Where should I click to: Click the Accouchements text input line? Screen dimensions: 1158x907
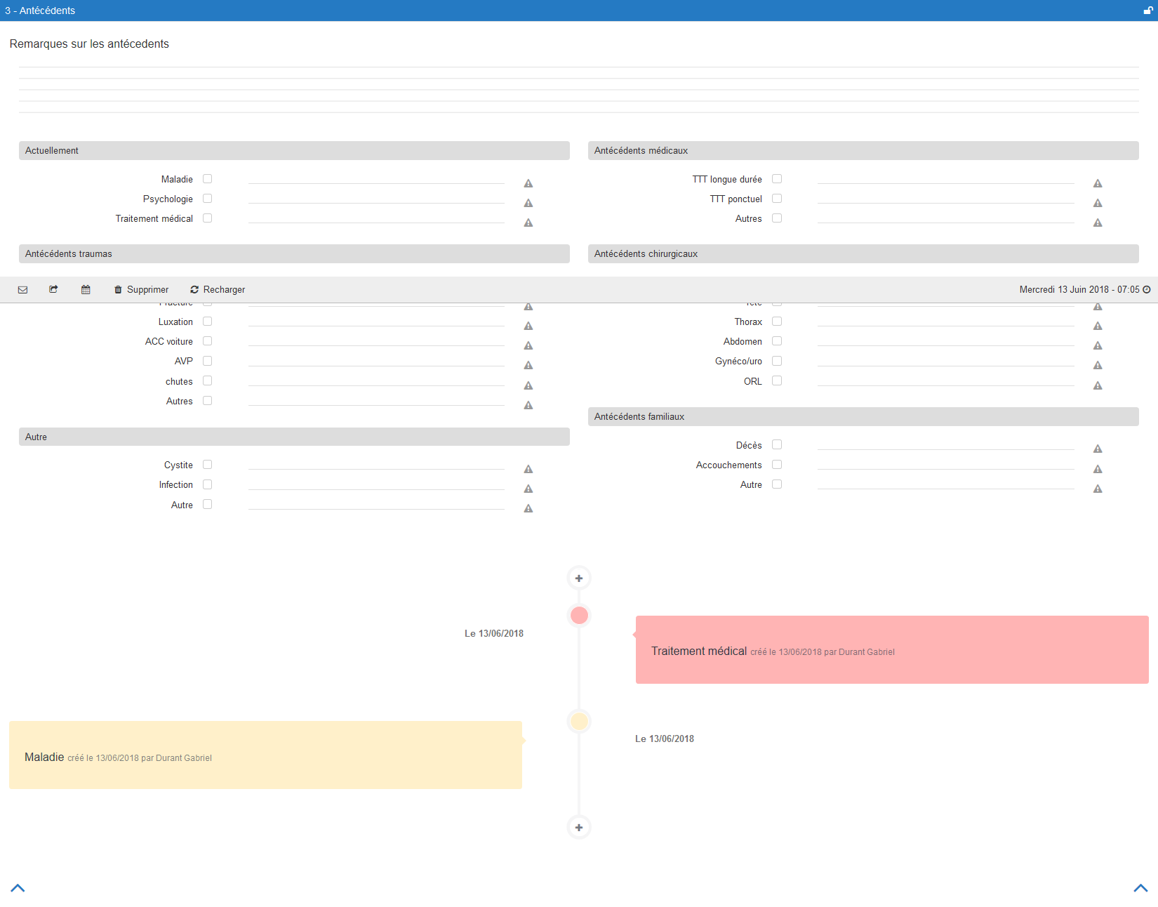coord(945,464)
